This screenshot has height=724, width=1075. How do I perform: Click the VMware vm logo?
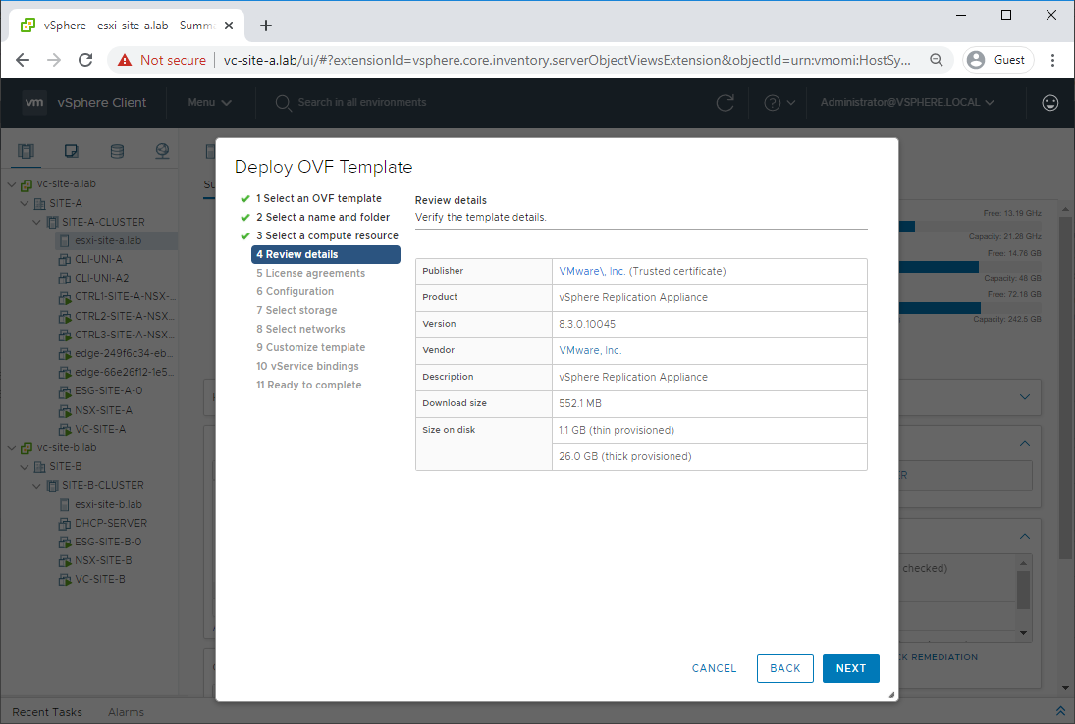pos(34,103)
